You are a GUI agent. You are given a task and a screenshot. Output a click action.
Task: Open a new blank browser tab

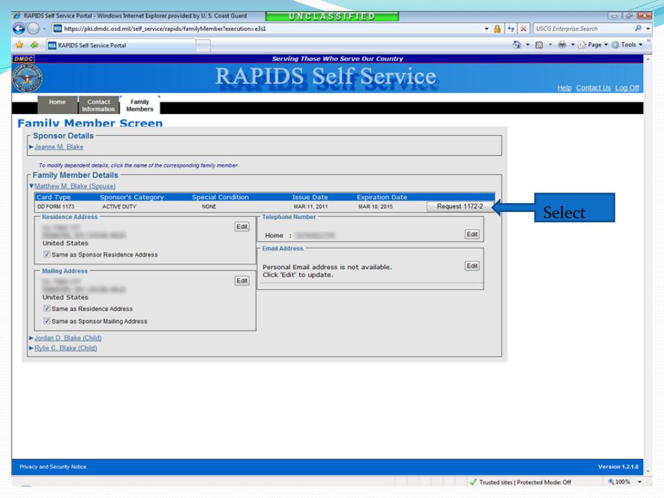203,45
